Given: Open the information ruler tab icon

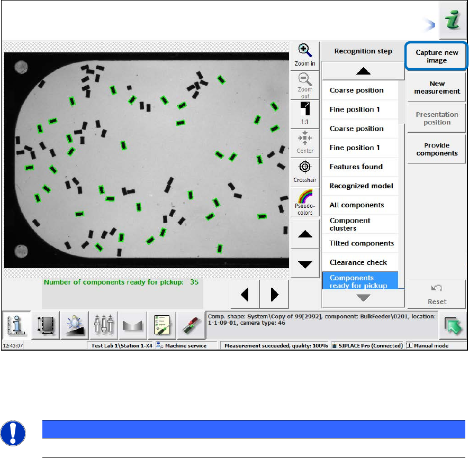Looking at the screenshot, I should click(x=16, y=325).
